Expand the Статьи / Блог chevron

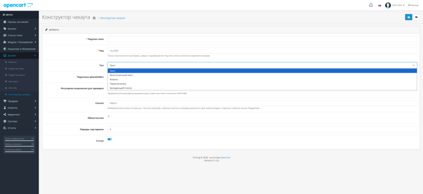[x=36, y=36]
